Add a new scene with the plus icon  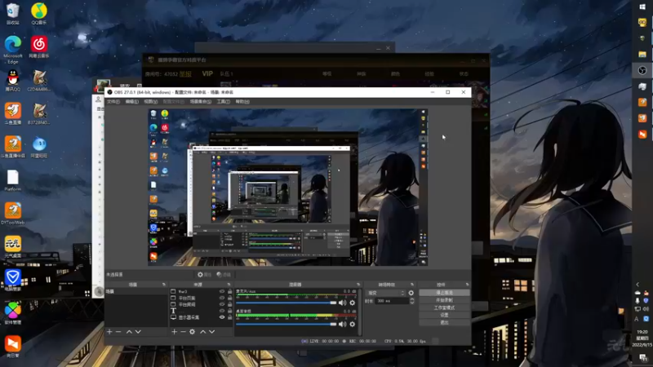[109, 332]
